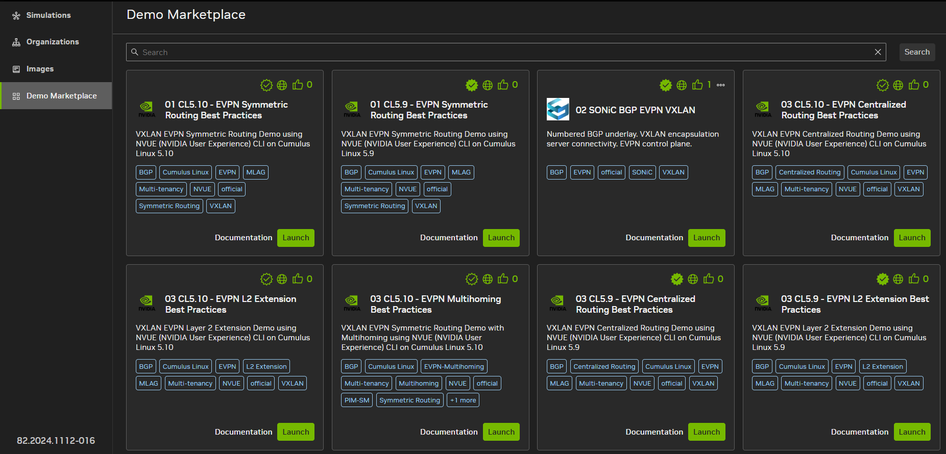Screen dimensions: 946x454
Task: Open Images section in the sidebar
Action: coord(40,69)
